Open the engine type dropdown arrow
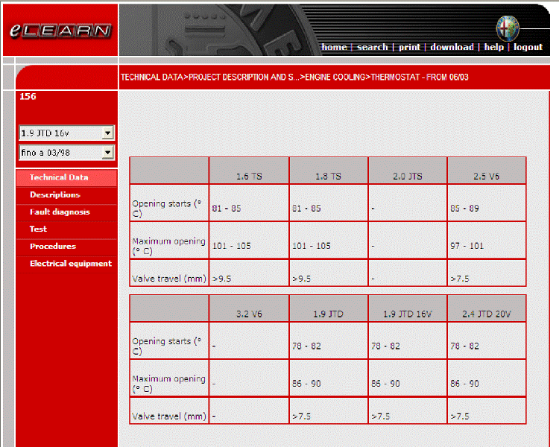This screenshot has height=447, width=559. (108, 133)
